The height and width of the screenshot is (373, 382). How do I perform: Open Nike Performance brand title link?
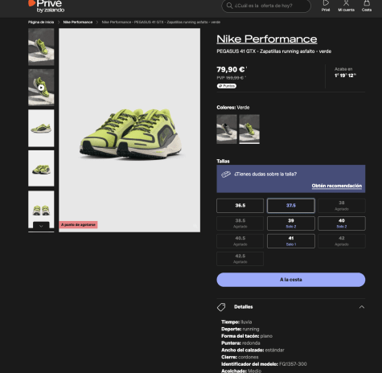tap(267, 39)
